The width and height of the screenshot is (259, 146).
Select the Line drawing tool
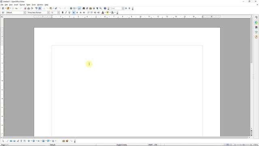7,141
